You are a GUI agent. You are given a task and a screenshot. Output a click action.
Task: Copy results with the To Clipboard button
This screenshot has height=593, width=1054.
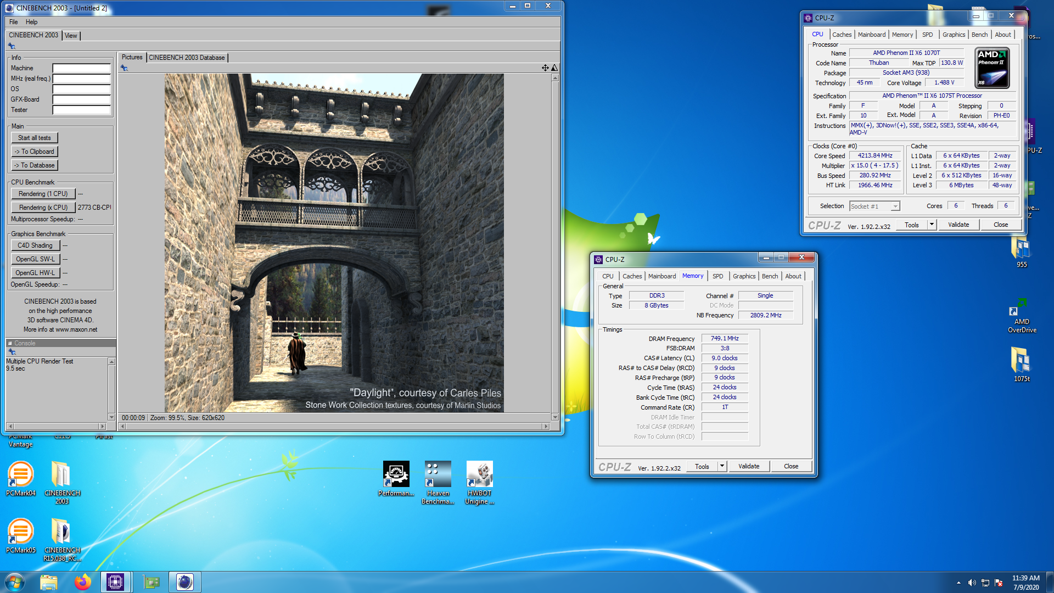[35, 152]
